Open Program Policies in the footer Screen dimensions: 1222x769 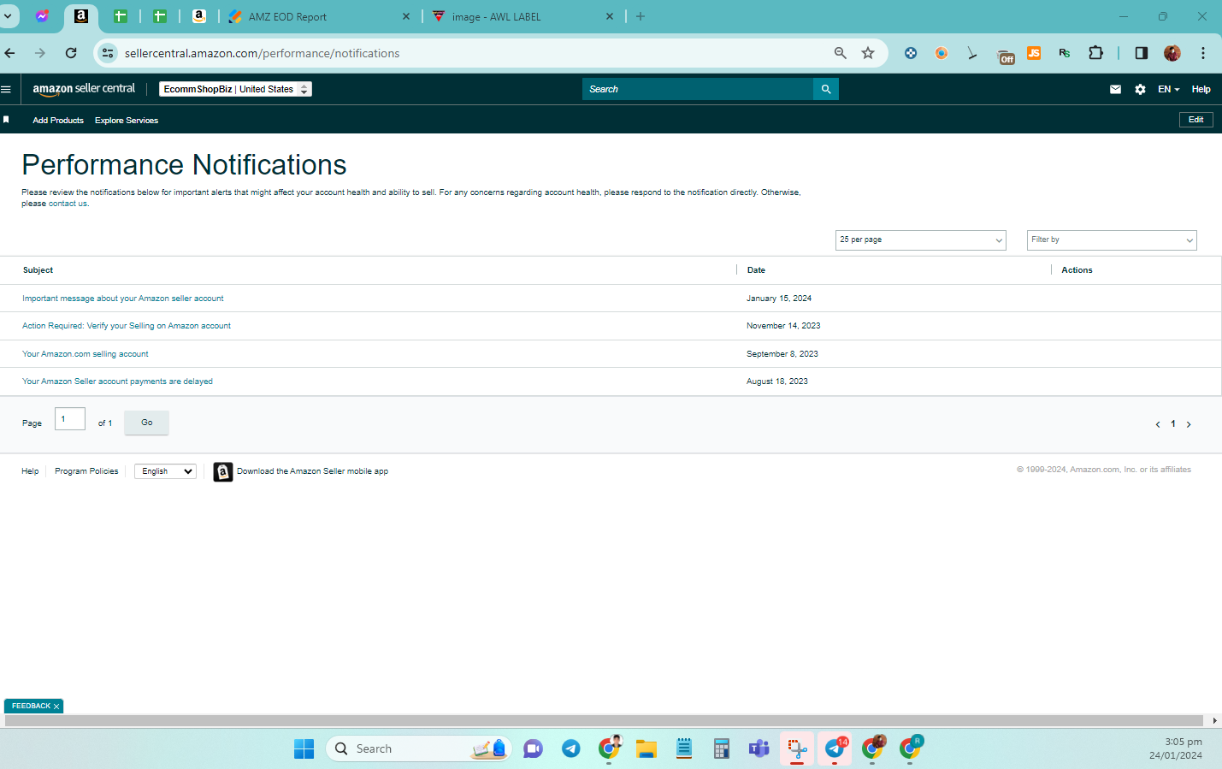[x=86, y=471]
